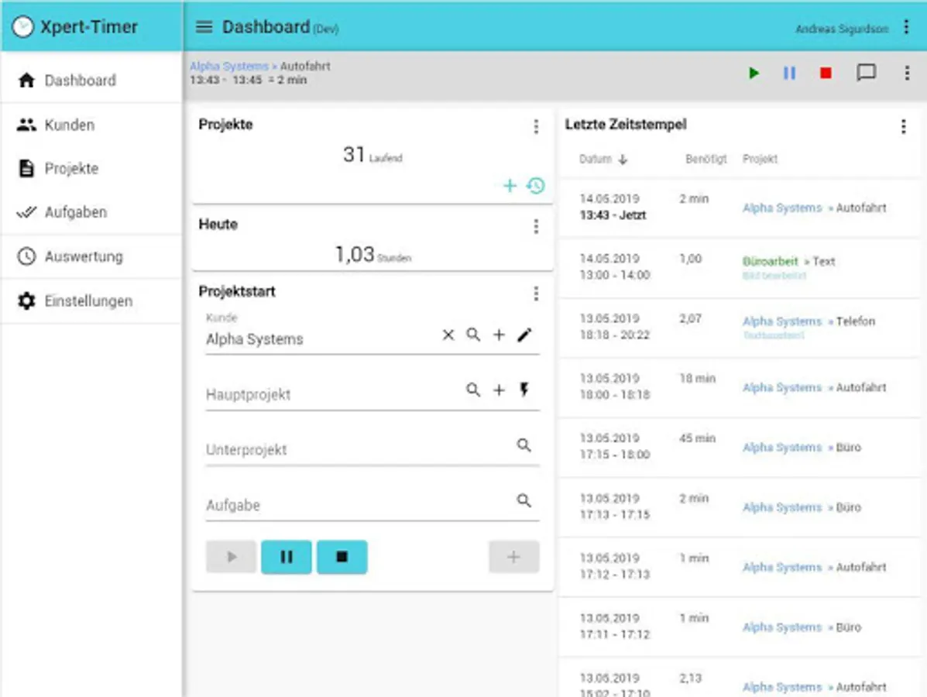Add a project with teal plus icon
The height and width of the screenshot is (697, 927).
click(x=510, y=186)
